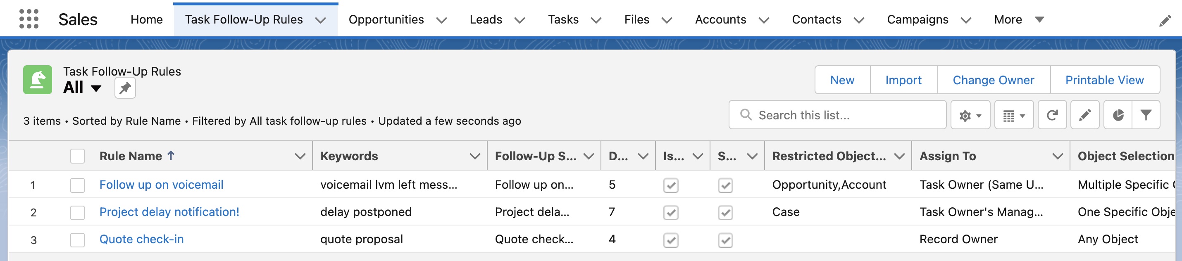Open the More navigation menu

click(1019, 20)
